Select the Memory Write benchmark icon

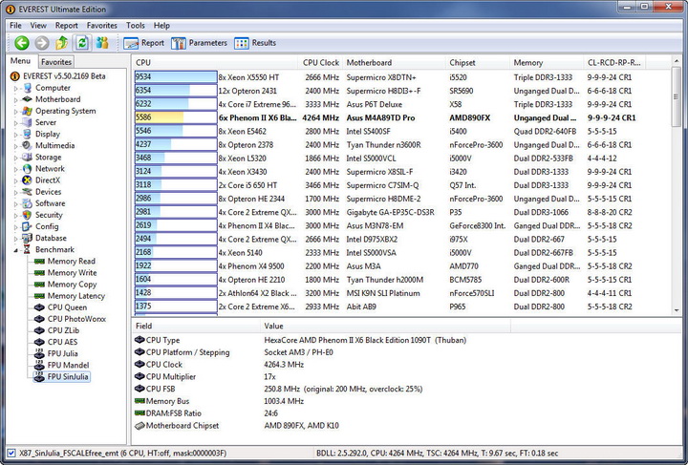click(39, 272)
